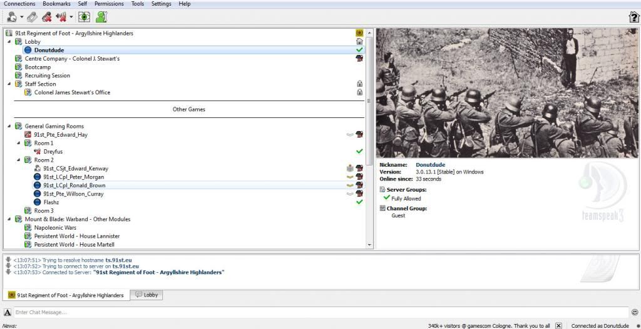Dismiss the news ticker with the X box

click(x=559, y=325)
